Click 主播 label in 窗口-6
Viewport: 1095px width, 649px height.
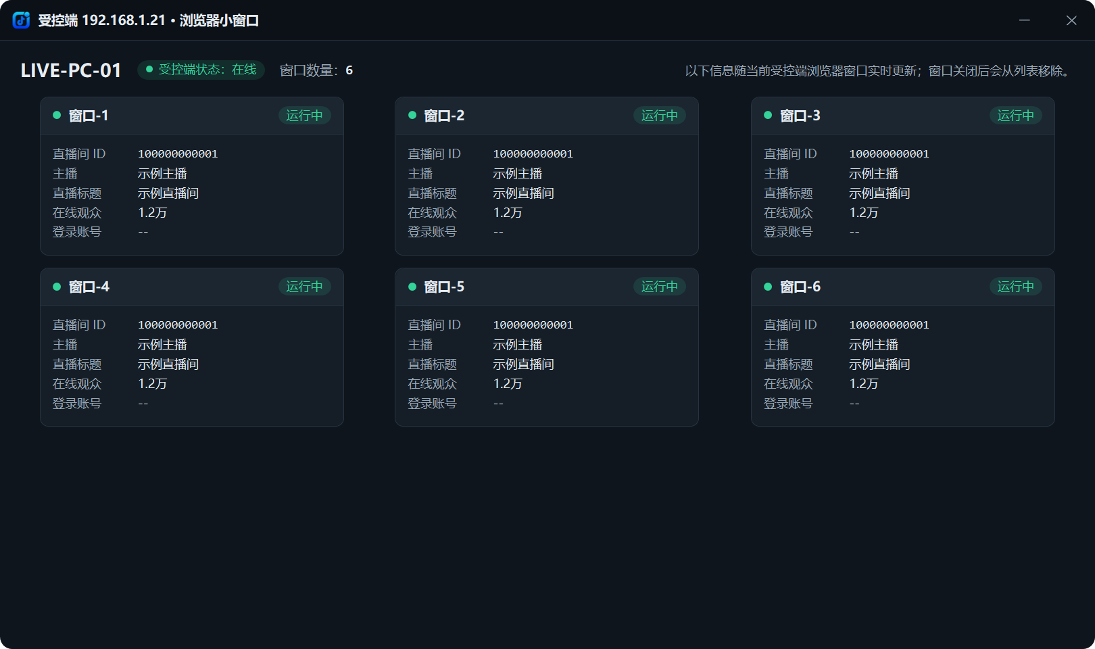tap(777, 345)
